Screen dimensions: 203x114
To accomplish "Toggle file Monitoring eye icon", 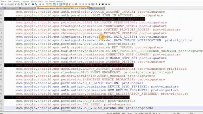I will [x=76, y=4].
